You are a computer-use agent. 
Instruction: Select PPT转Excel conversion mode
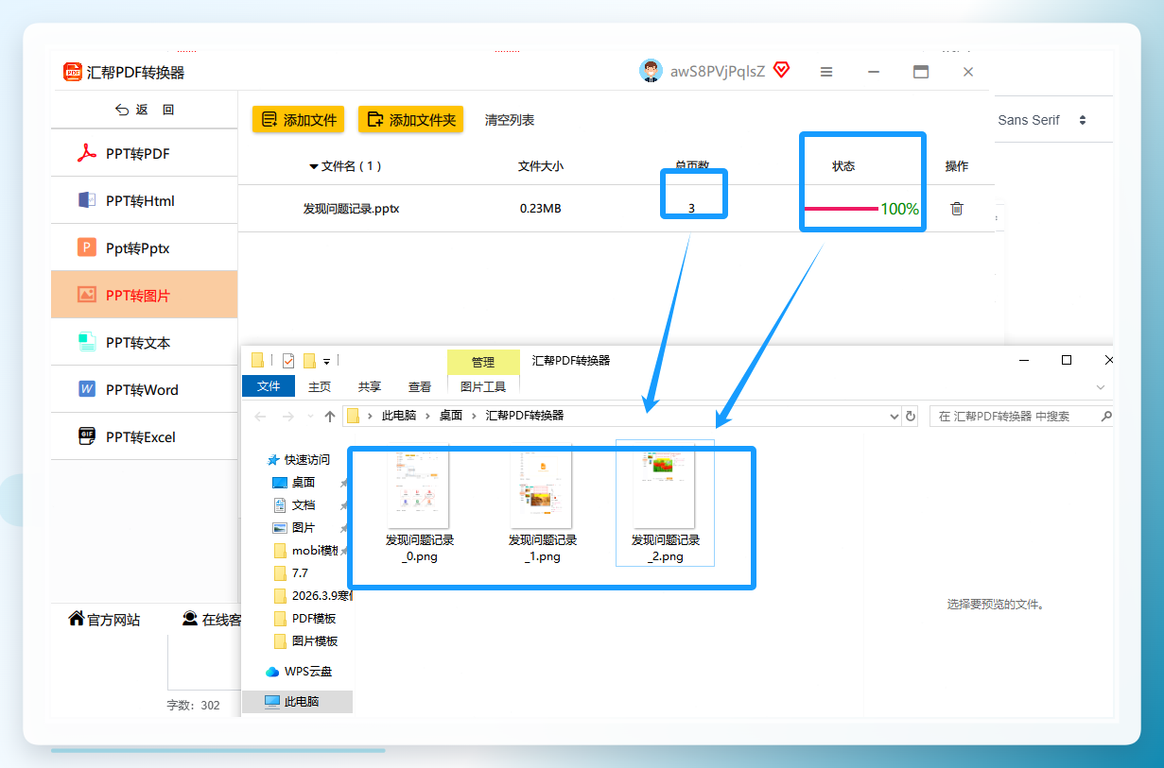pos(144,436)
